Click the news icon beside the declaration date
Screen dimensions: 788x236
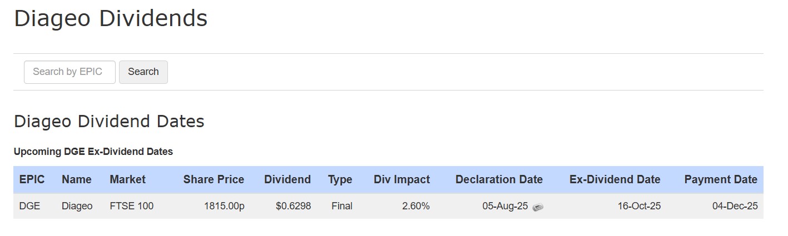tap(538, 207)
